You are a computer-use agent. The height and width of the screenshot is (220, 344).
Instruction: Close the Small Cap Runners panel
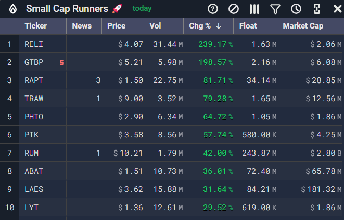[338, 9]
